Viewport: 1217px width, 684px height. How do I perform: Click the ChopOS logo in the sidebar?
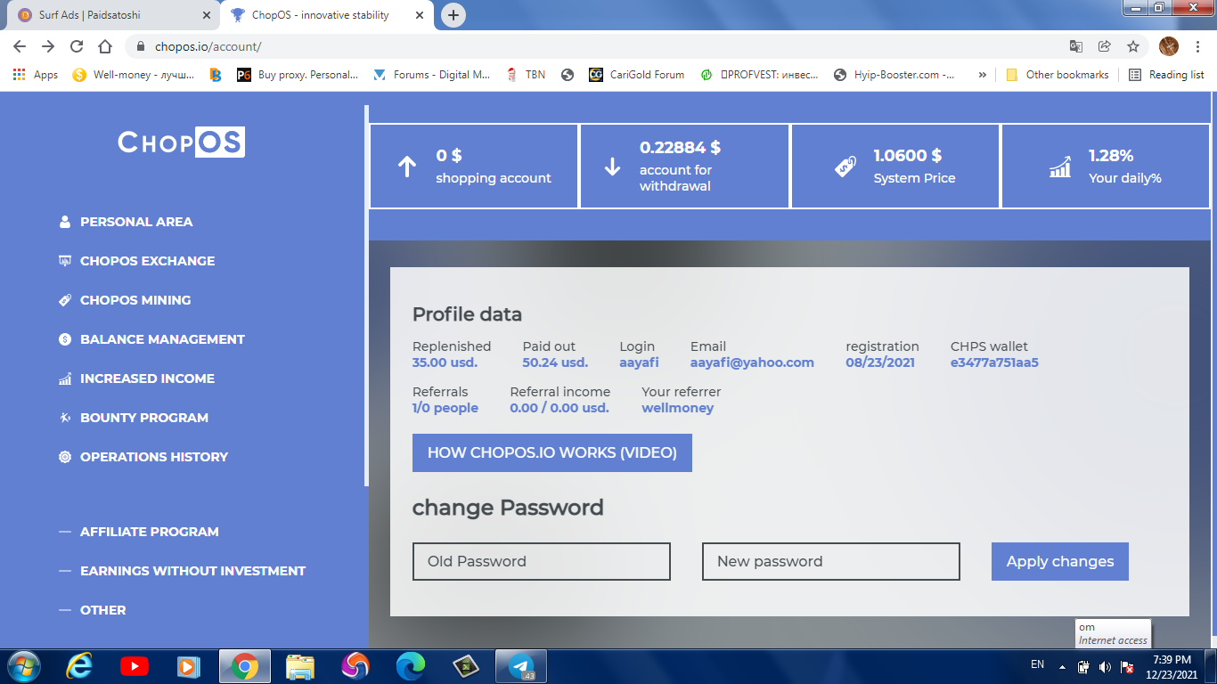(182, 142)
